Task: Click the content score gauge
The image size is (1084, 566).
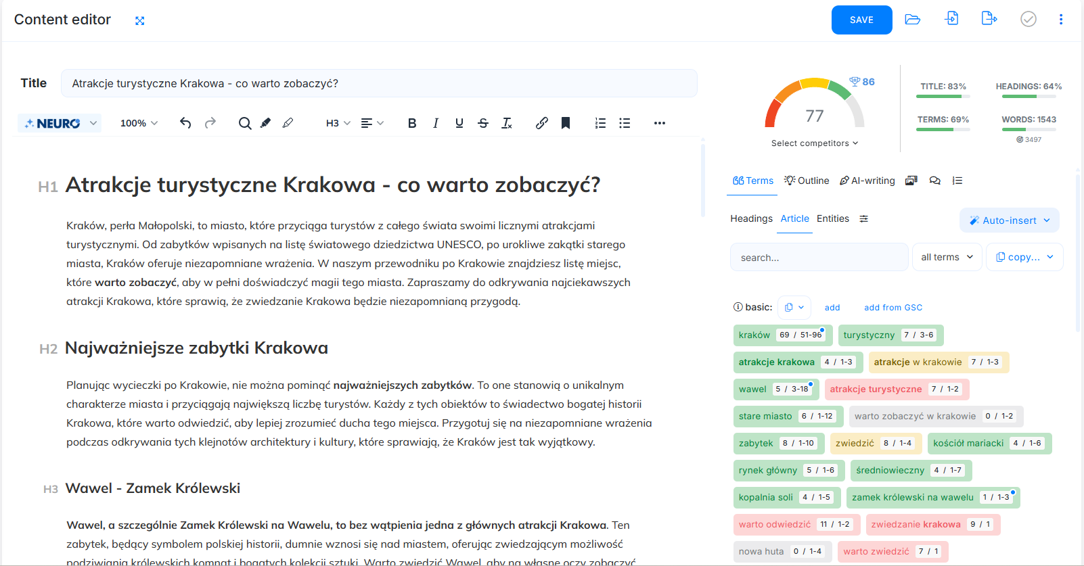Action: pos(815,107)
